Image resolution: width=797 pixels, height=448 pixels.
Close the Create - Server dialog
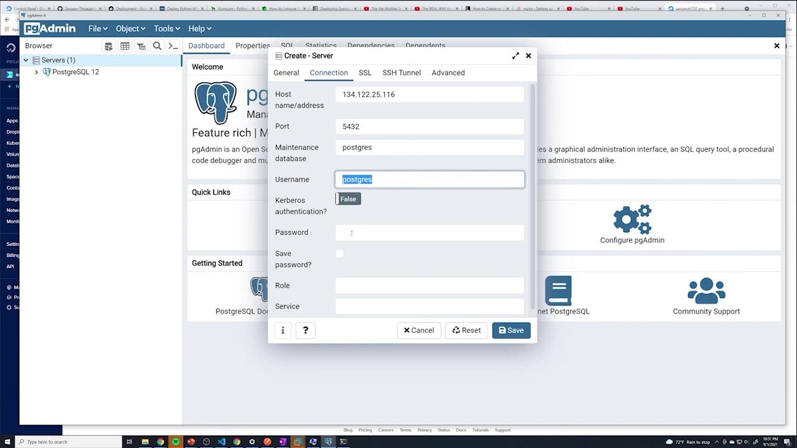click(x=529, y=56)
